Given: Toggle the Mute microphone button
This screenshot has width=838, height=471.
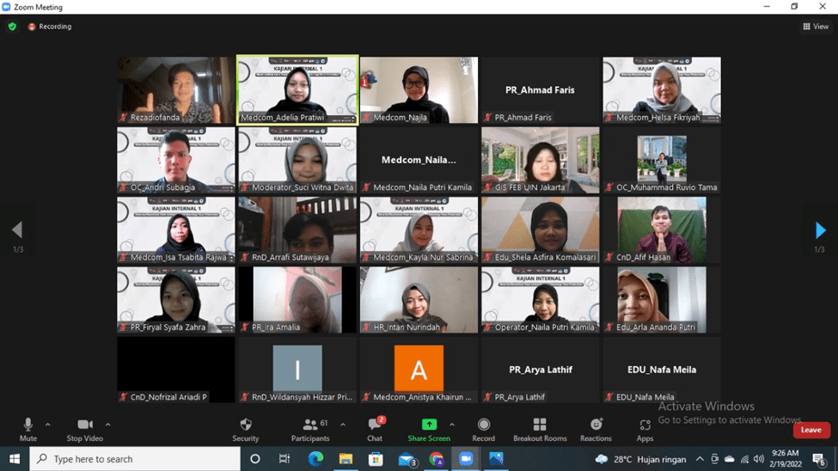Looking at the screenshot, I should point(28,425).
